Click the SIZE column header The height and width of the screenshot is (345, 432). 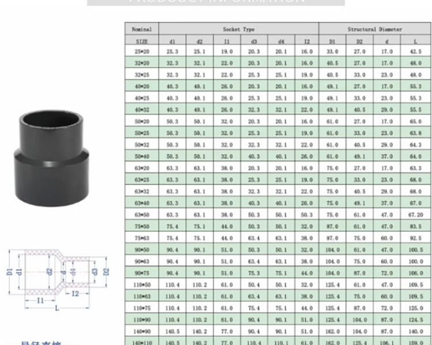[x=142, y=41]
